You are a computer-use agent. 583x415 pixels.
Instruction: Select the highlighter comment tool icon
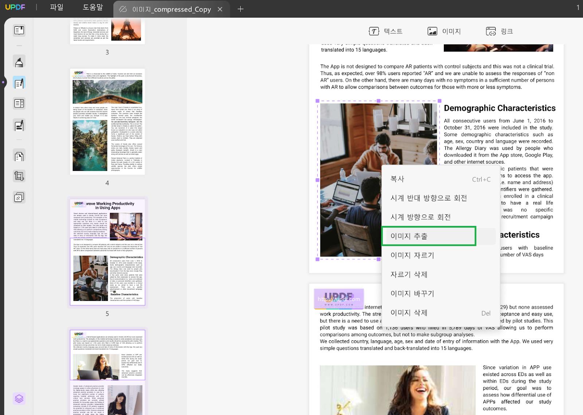tap(19, 62)
